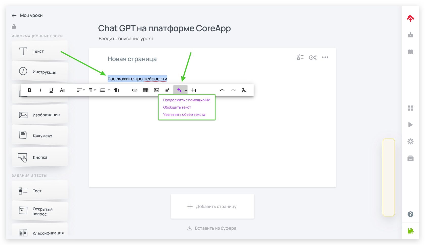
Task: Insert a table from the toolbar
Action: [x=145, y=90]
